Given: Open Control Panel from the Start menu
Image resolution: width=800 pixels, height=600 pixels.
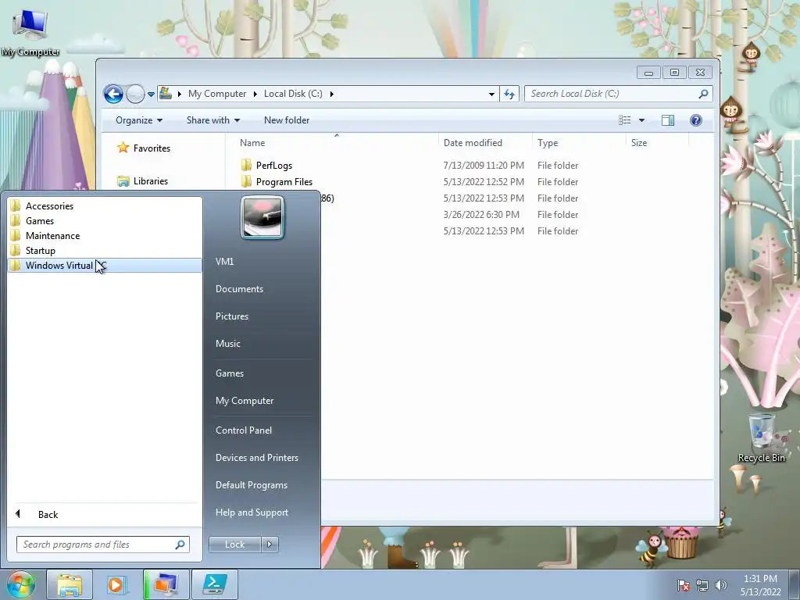Looking at the screenshot, I should [x=244, y=430].
